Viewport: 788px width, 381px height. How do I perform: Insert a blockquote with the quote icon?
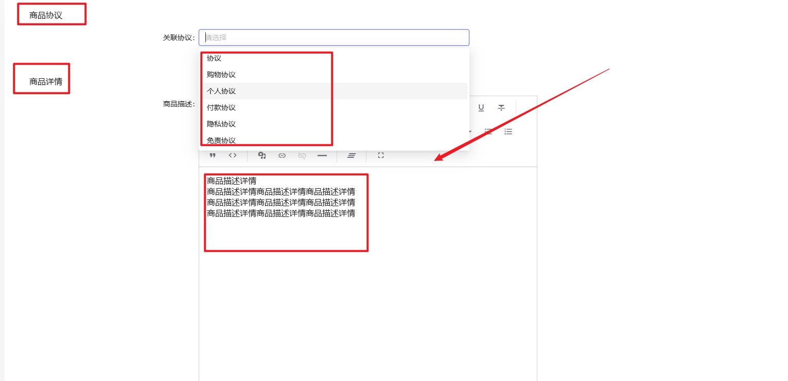212,155
